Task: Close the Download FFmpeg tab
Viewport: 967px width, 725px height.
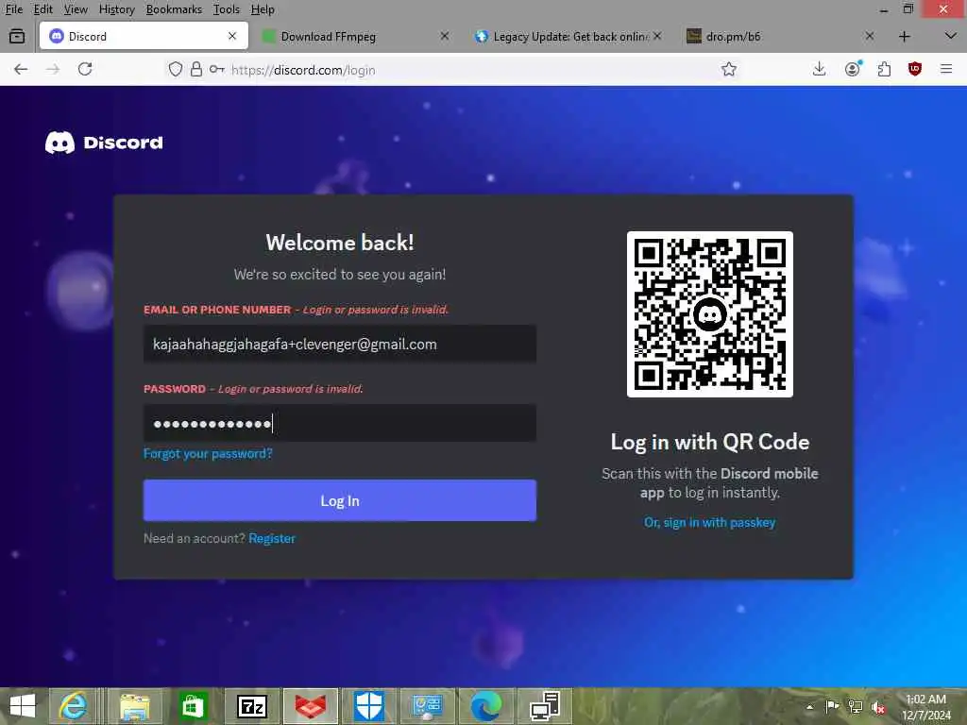Action: click(x=445, y=37)
